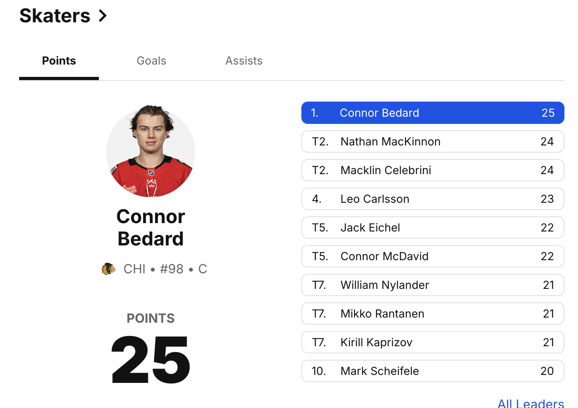Select William Nylander's leader row
This screenshot has height=408, width=578.
click(x=433, y=285)
